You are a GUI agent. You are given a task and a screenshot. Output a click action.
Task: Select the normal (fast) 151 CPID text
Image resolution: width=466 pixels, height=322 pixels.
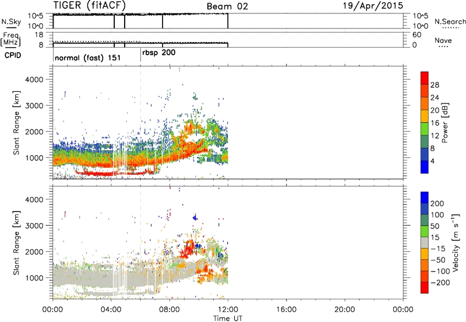88,58
